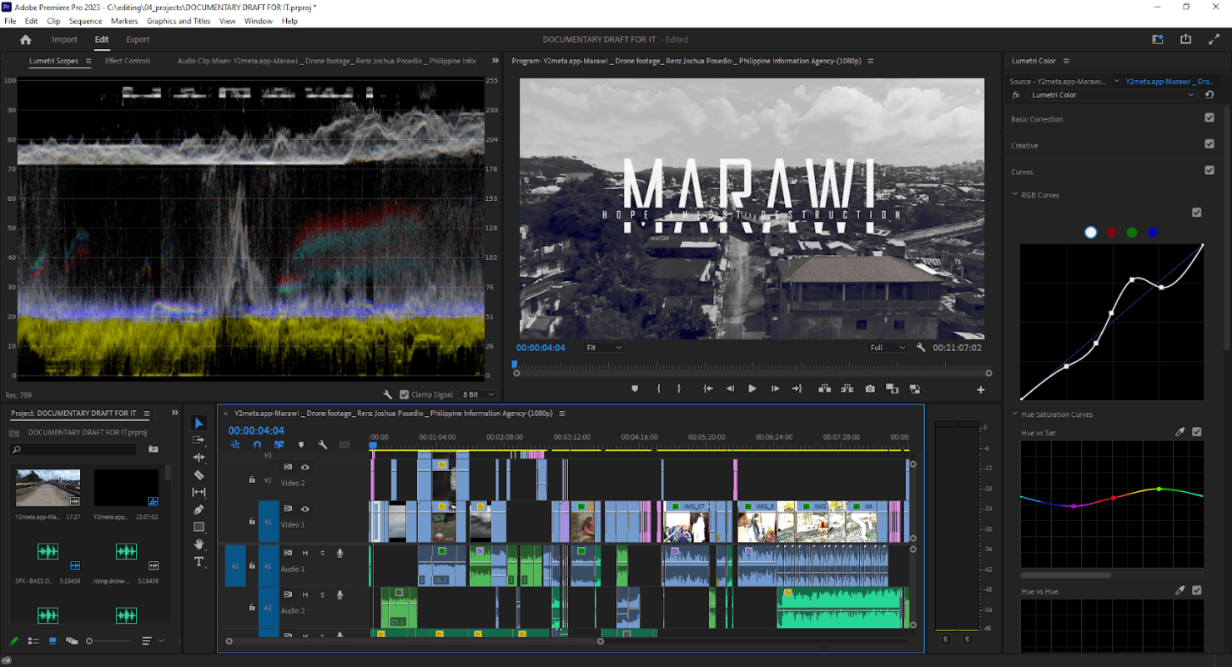The width and height of the screenshot is (1232, 667).
Task: Click Mark Out button in Program monitor
Action: pos(679,389)
